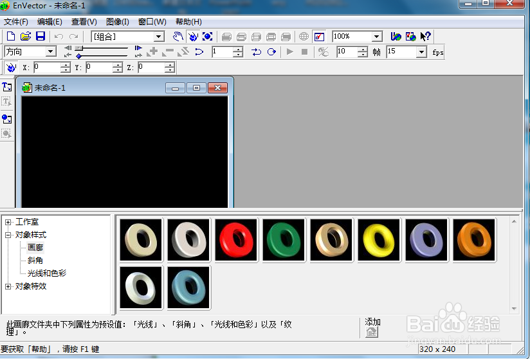Viewport: 530px width, 359px height.
Task: Select the rotate object tool in top toolbar
Action: [193, 36]
